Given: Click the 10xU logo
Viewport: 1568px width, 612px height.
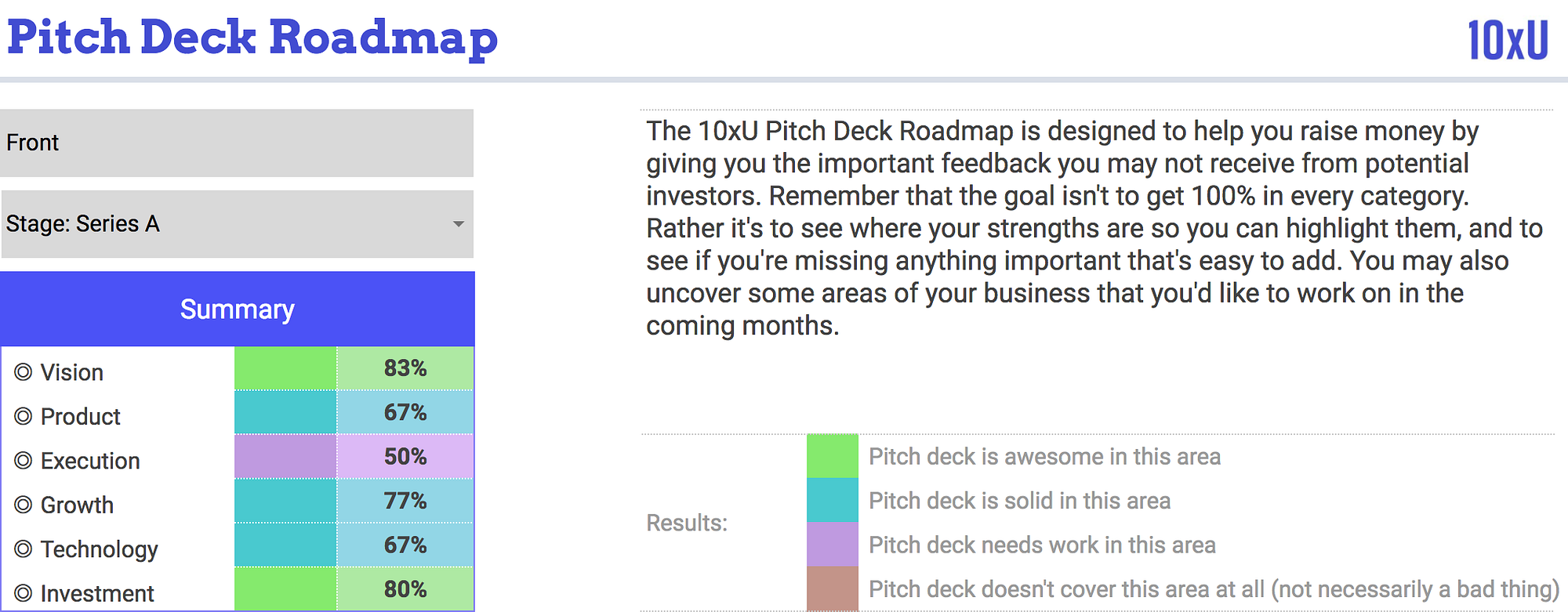Looking at the screenshot, I should 1507,40.
